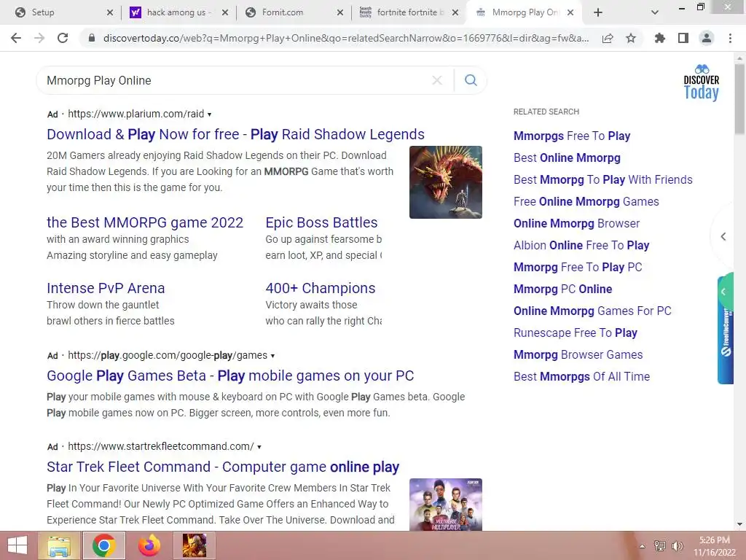Screen dimensions: 746x560
Task: Open Mmorpg Browser Games related search
Action: click(578, 355)
